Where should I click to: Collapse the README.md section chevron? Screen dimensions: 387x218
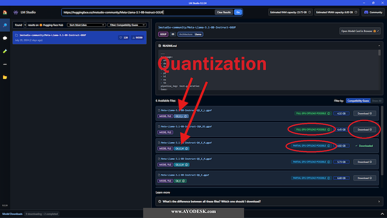click(379, 46)
